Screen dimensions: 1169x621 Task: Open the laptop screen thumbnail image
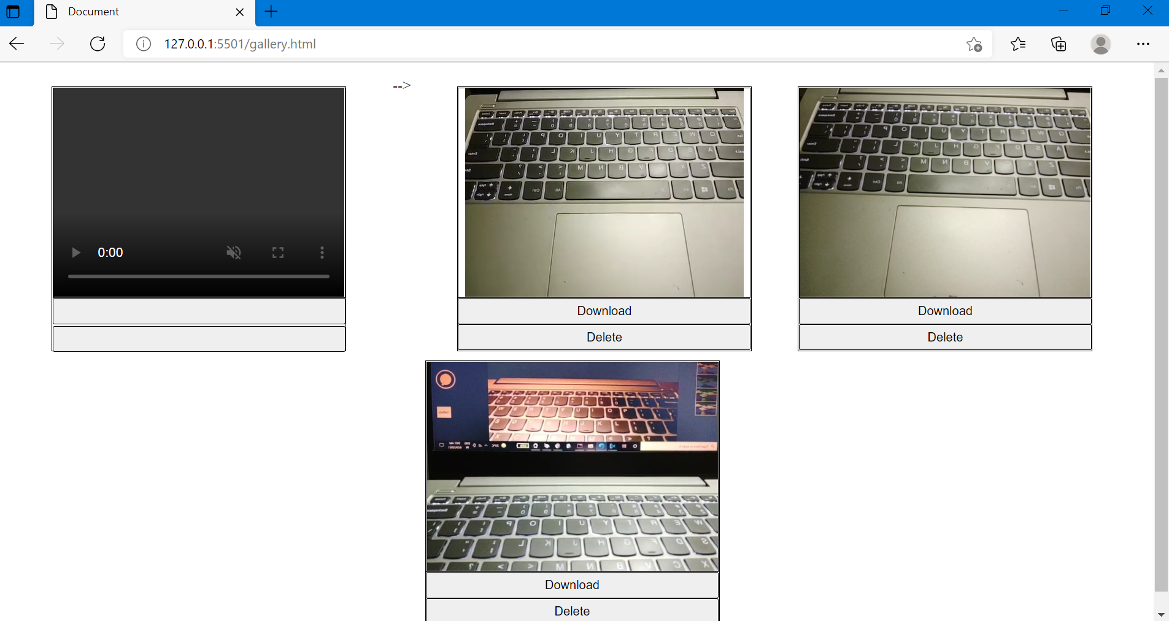point(573,467)
